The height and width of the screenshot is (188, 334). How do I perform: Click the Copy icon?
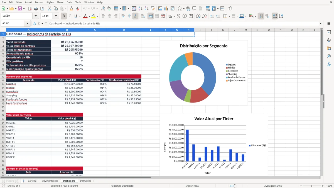click(x=56, y=9)
